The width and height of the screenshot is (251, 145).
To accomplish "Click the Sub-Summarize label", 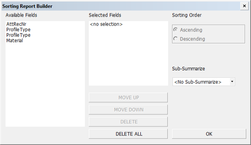I will (188, 69).
